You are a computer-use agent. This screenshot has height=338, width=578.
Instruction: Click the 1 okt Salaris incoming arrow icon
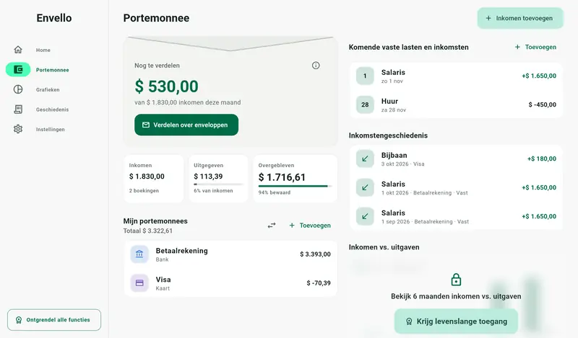pyautogui.click(x=365, y=187)
